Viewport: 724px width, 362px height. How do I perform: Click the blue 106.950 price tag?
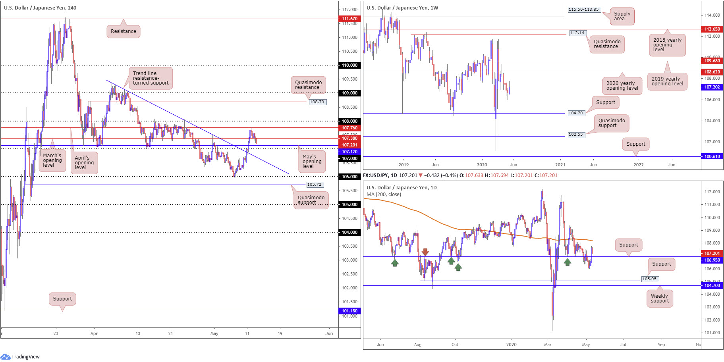(712, 260)
